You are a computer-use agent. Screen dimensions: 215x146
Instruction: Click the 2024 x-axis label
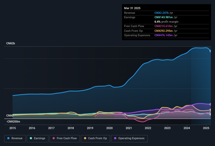click(187, 128)
